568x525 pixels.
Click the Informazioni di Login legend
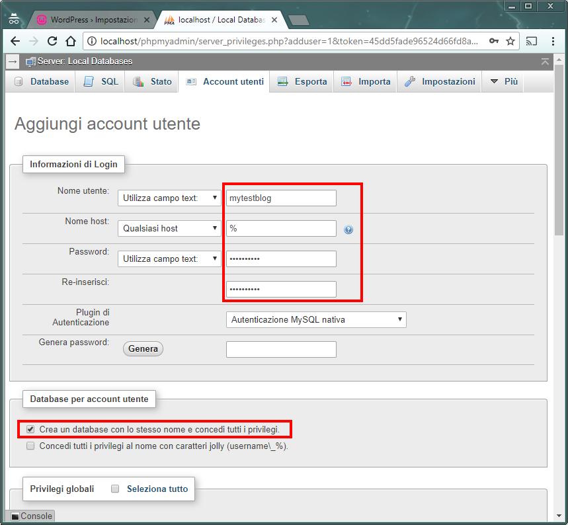(73, 165)
